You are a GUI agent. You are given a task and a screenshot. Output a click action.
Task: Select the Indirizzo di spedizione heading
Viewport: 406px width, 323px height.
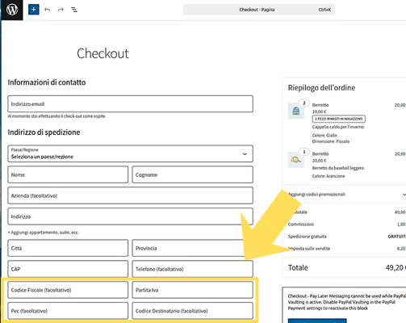click(44, 132)
